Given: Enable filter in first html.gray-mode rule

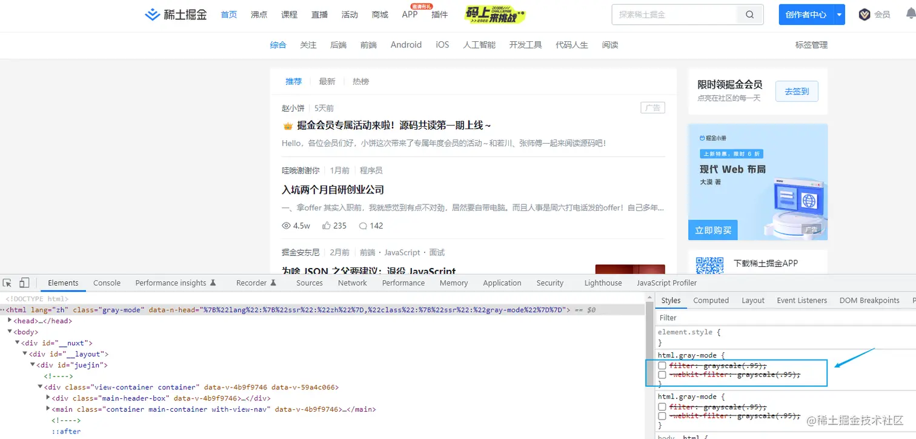Looking at the screenshot, I should pos(663,366).
